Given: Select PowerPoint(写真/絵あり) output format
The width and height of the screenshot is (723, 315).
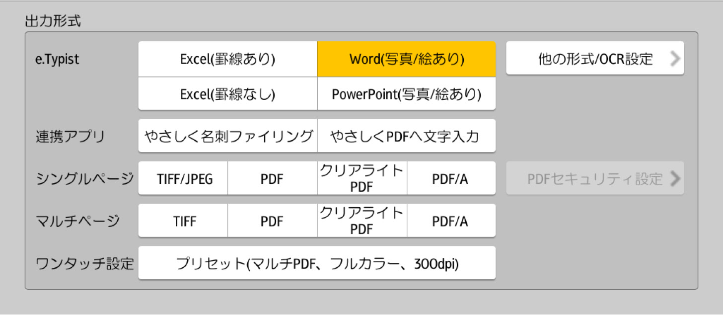Looking at the screenshot, I should (406, 94).
